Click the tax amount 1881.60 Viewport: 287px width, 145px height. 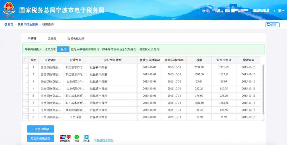tap(199, 103)
